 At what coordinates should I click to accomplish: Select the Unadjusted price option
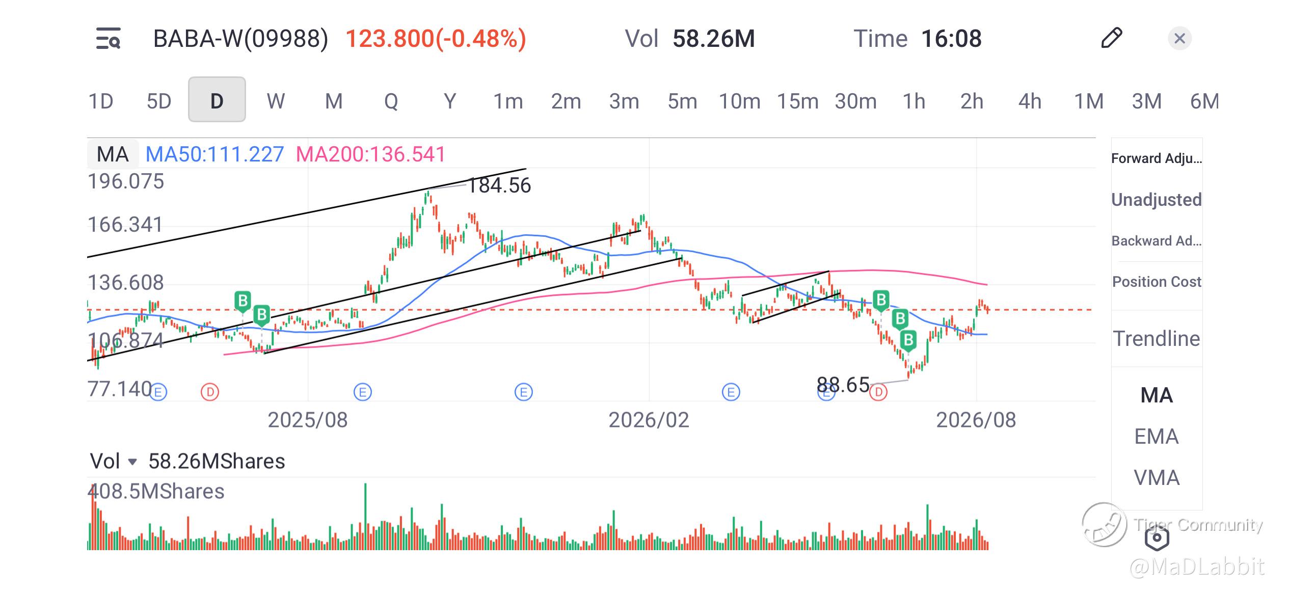(x=1157, y=200)
